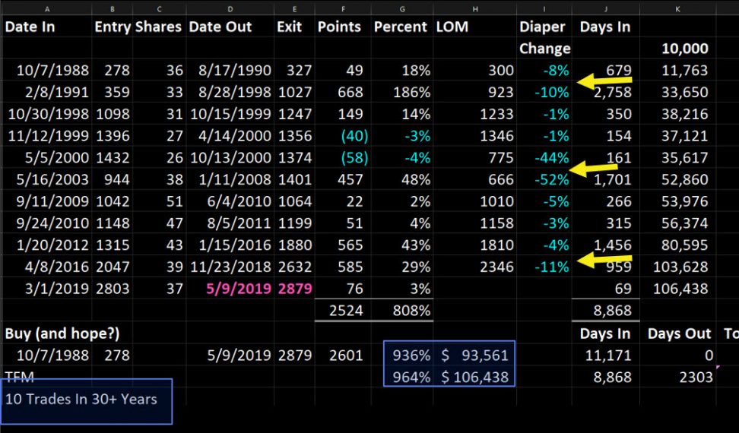Select the '80,595' balance cell
This screenshot has height=433, width=739.
[x=677, y=245]
